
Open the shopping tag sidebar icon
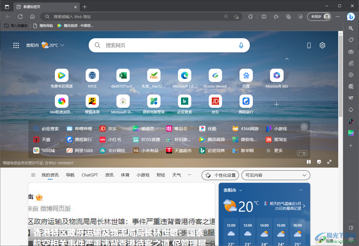point(351,40)
